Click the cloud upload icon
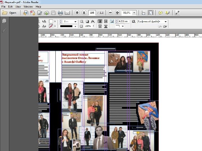This screenshot has width=202, height=151. pos(47,13)
